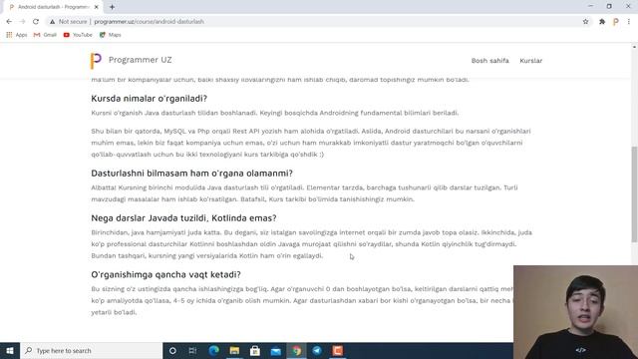This screenshot has width=638, height=359.
Task: Click the Not secure warning icon
Action: tap(53, 22)
